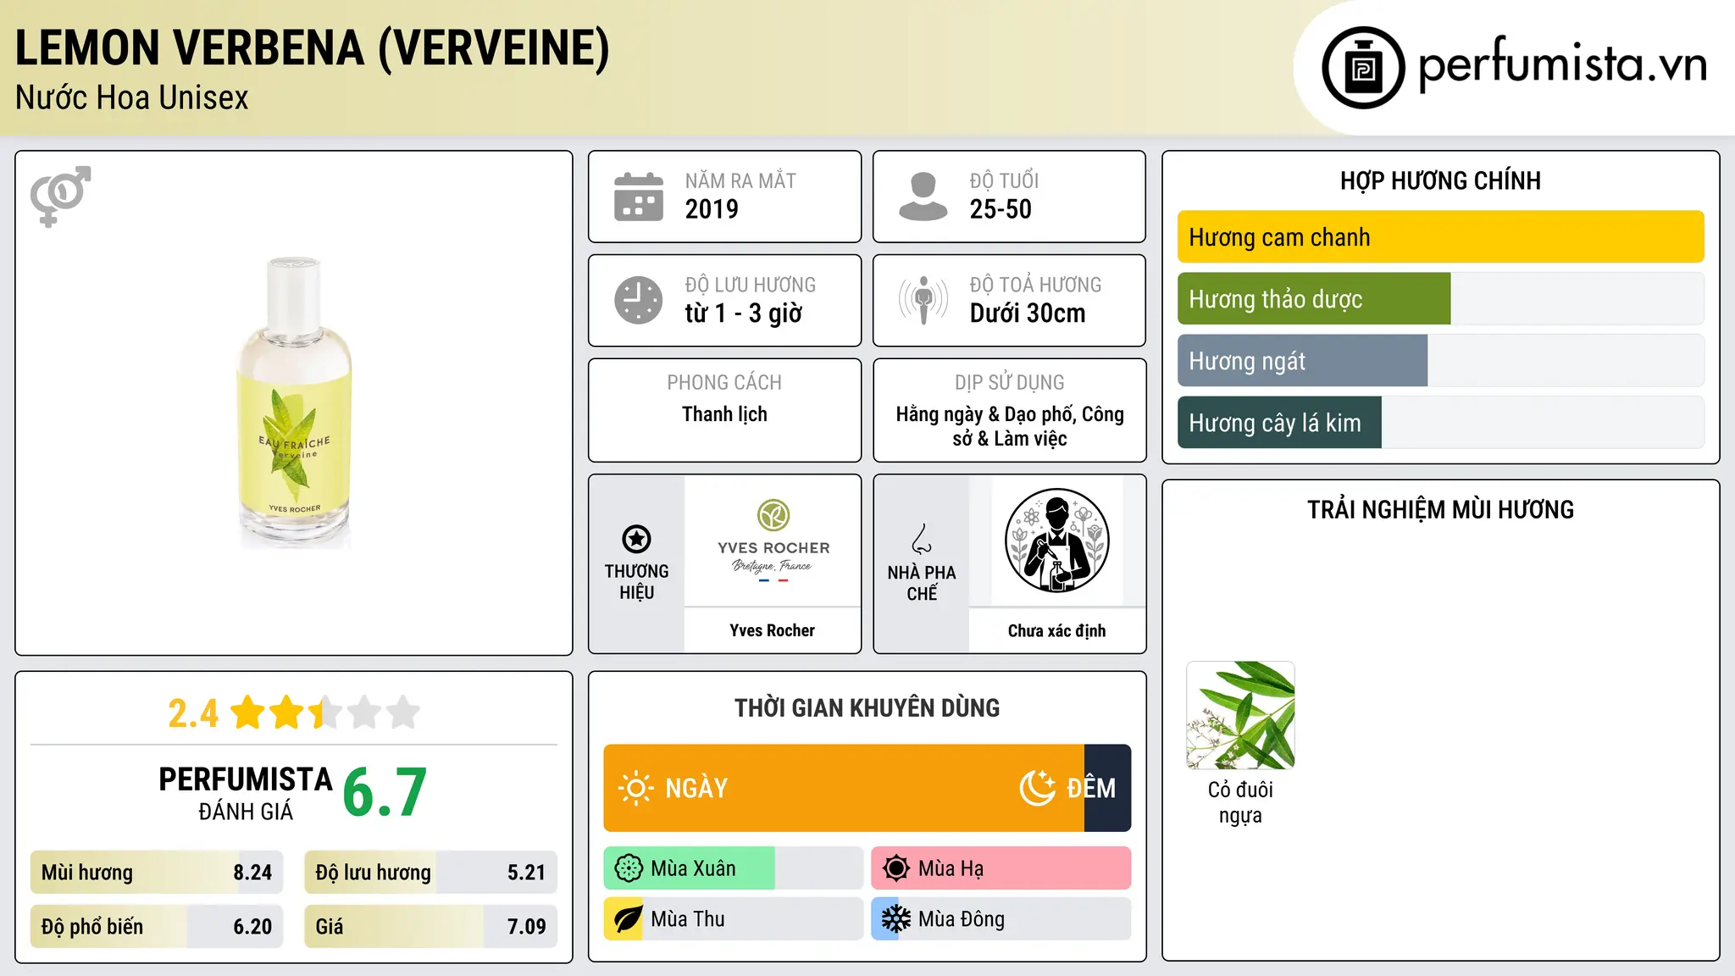
Task: Click the moon icon next to Đêm
Action: tap(1038, 788)
